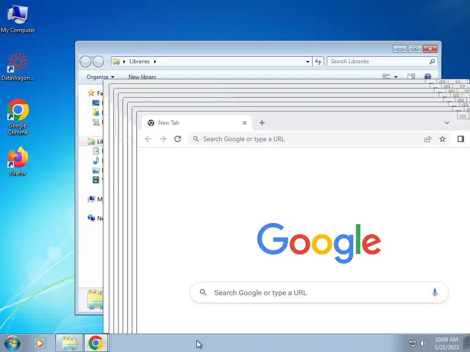Toggle the Explorer preview pane
Screen dimensions: 470x352
tap(411, 77)
